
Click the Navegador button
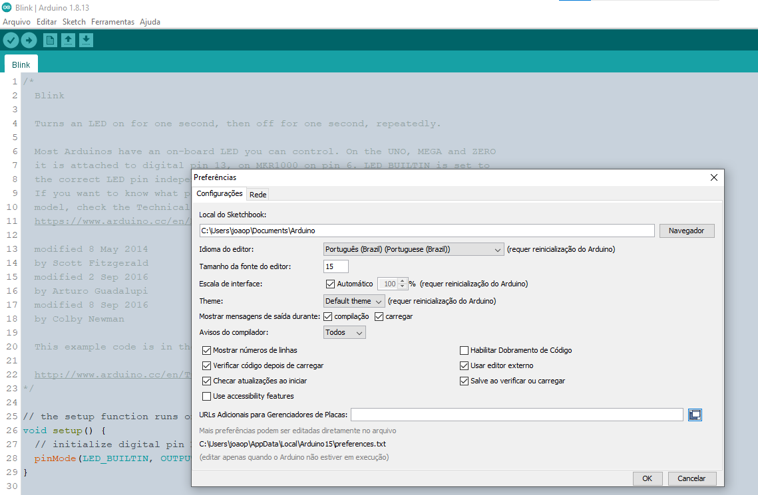(686, 231)
